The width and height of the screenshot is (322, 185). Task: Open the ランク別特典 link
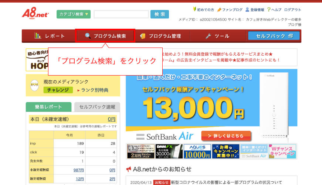pyautogui.click(x=95, y=90)
